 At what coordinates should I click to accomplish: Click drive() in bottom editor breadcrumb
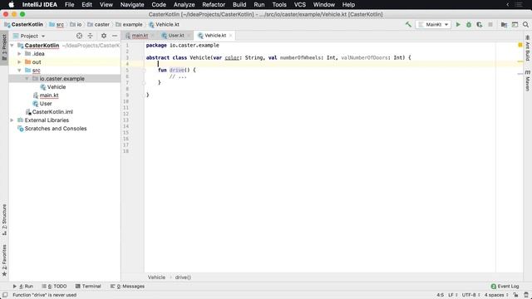point(183,277)
